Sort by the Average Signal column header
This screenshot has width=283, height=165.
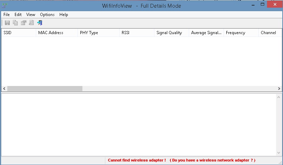click(206, 33)
